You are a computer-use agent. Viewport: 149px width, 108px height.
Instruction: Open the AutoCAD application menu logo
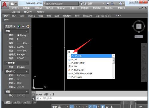(5, 5)
